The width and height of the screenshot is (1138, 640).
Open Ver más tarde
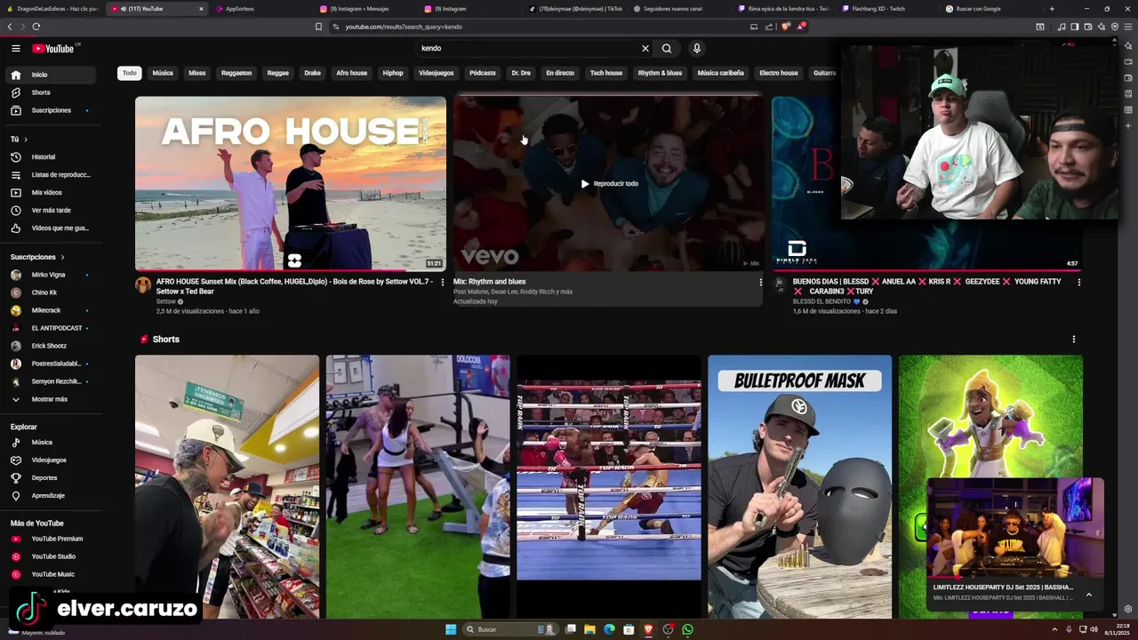coord(51,210)
